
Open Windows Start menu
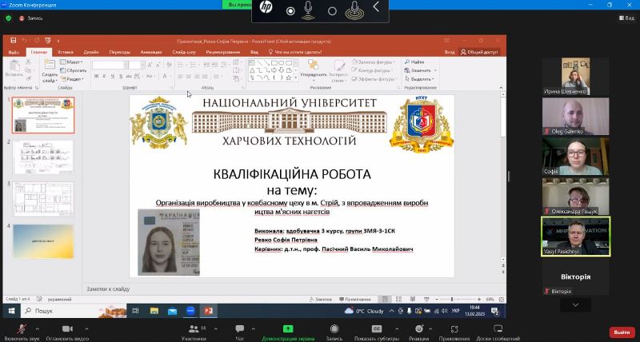click(12, 311)
